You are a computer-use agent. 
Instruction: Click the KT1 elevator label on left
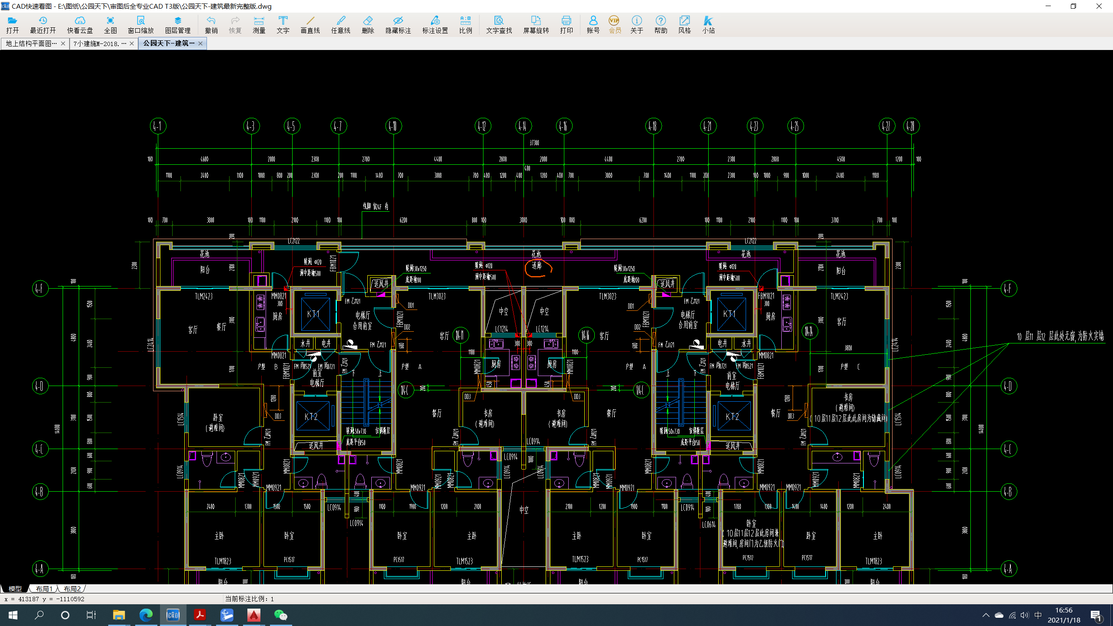[313, 314]
